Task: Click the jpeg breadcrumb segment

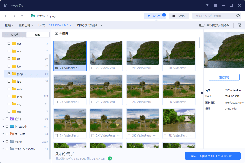Action: point(53,16)
